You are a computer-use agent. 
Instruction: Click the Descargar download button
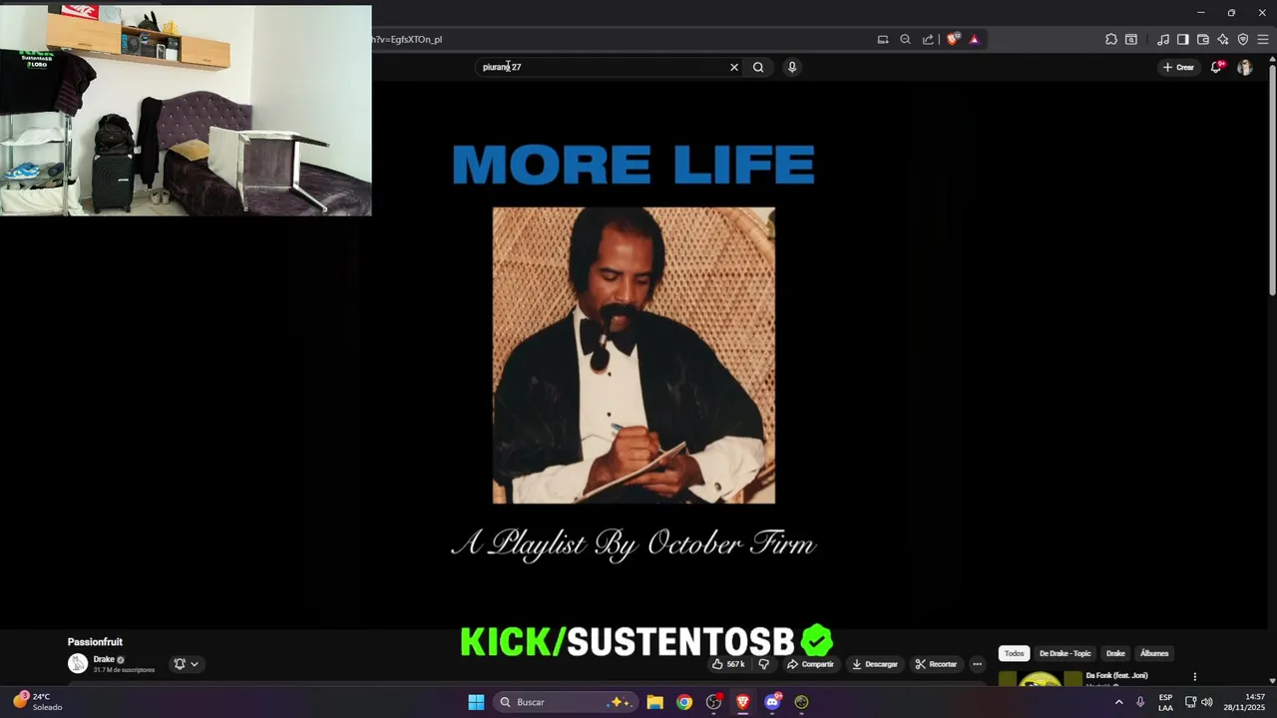(875, 664)
